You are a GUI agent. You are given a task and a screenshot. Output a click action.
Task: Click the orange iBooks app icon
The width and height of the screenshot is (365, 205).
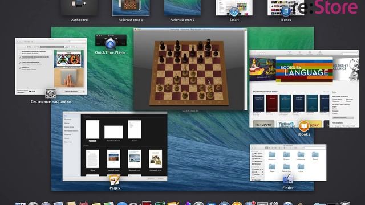[304, 126]
